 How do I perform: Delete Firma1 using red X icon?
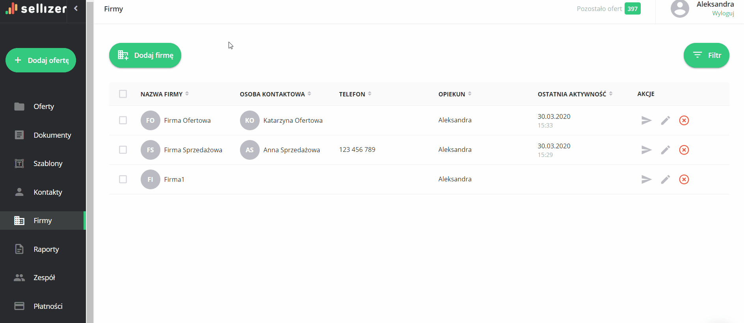(x=684, y=179)
